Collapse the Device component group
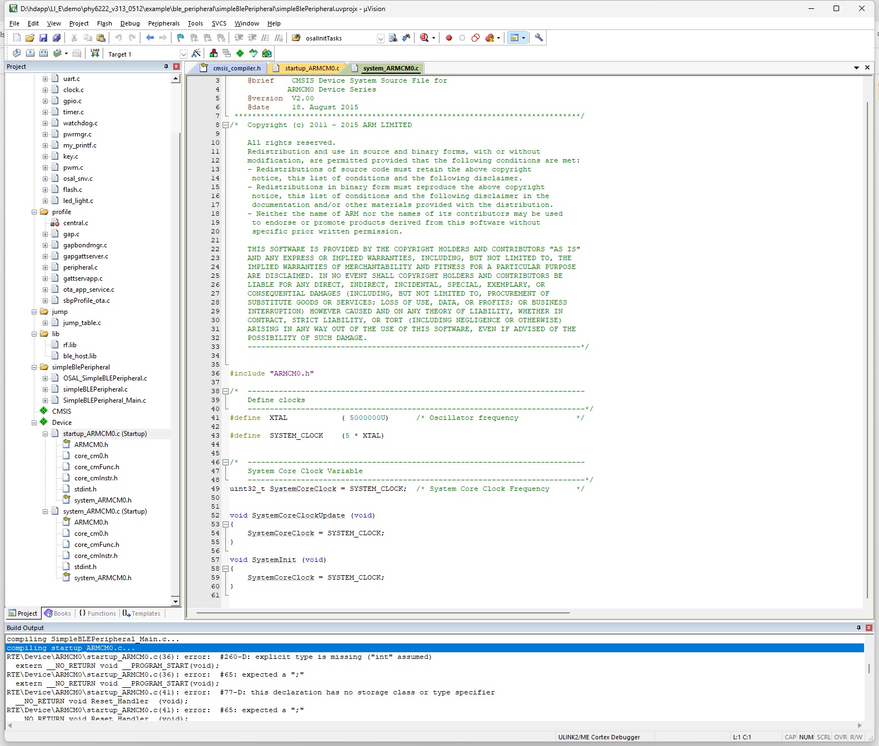 coord(34,423)
